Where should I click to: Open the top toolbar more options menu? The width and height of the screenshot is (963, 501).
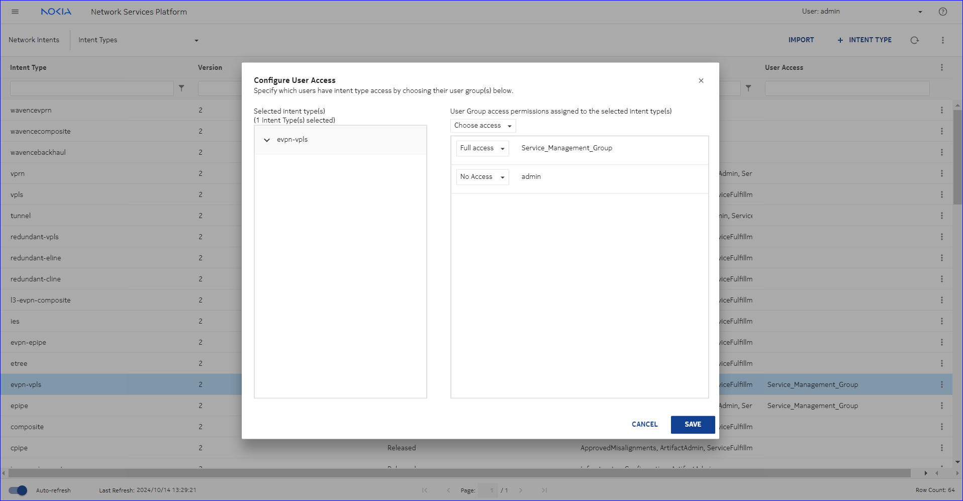[x=942, y=40]
